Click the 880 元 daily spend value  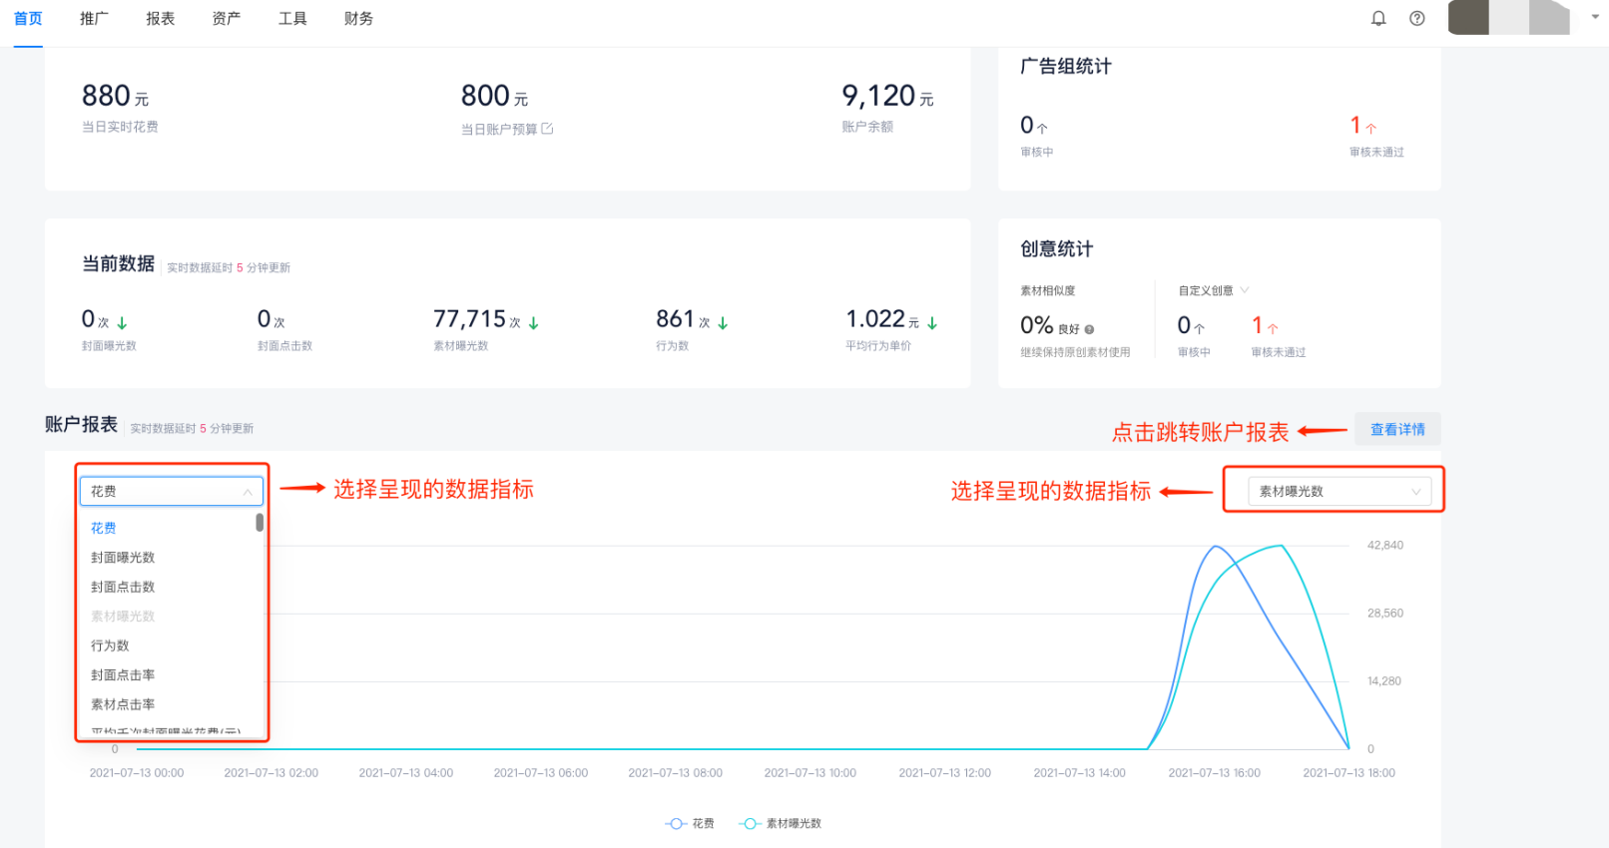[115, 96]
